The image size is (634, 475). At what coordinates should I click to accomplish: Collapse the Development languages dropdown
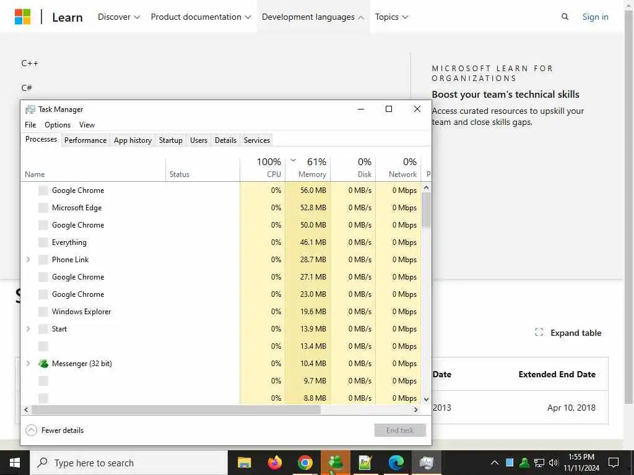tap(313, 17)
